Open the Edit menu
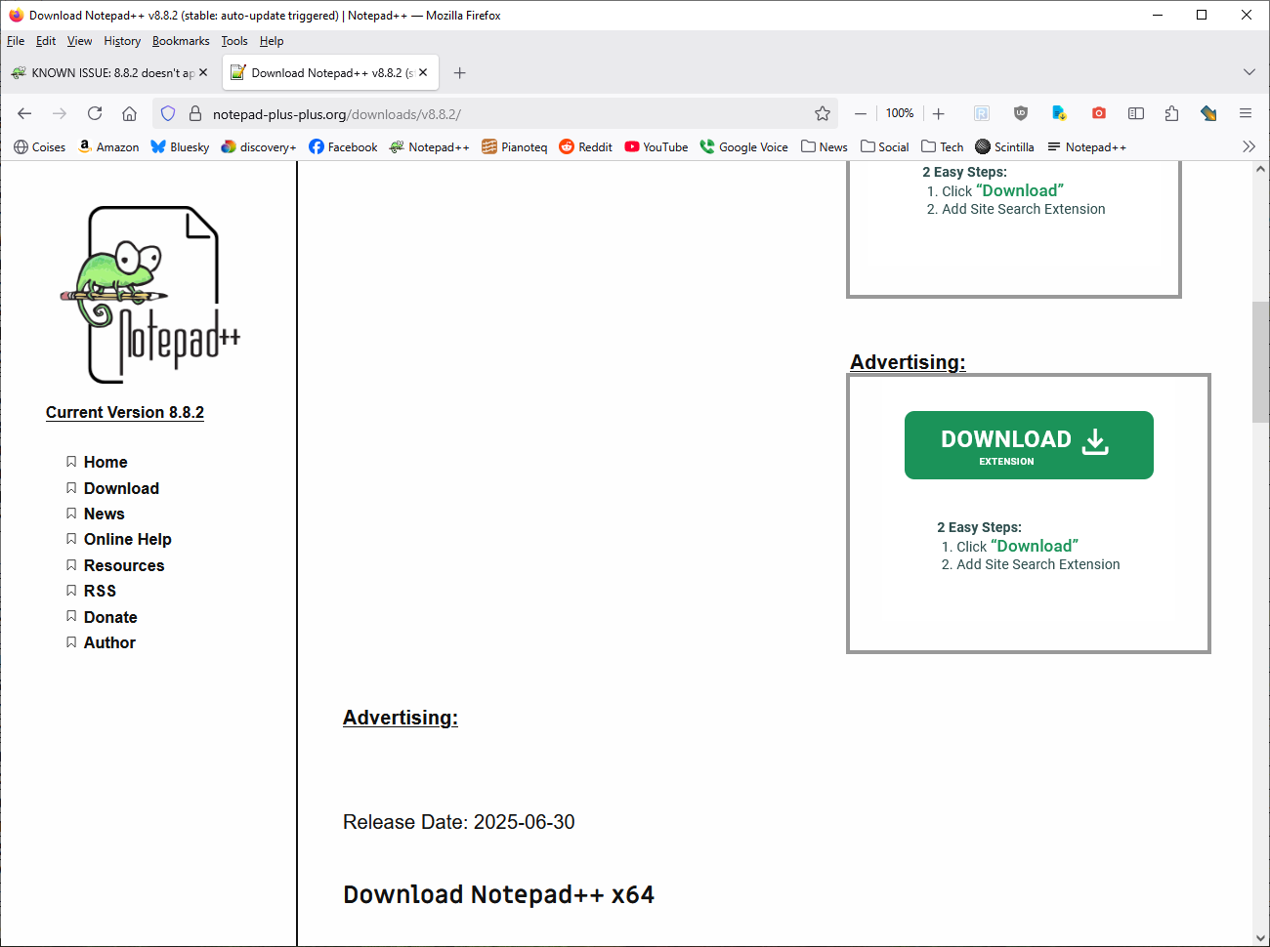 (x=46, y=41)
